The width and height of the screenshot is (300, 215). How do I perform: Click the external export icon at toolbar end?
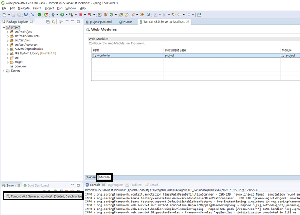tap(199, 15)
